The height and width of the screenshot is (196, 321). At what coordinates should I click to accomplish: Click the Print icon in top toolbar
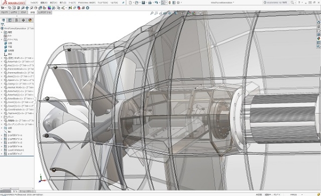[x=150, y=3]
